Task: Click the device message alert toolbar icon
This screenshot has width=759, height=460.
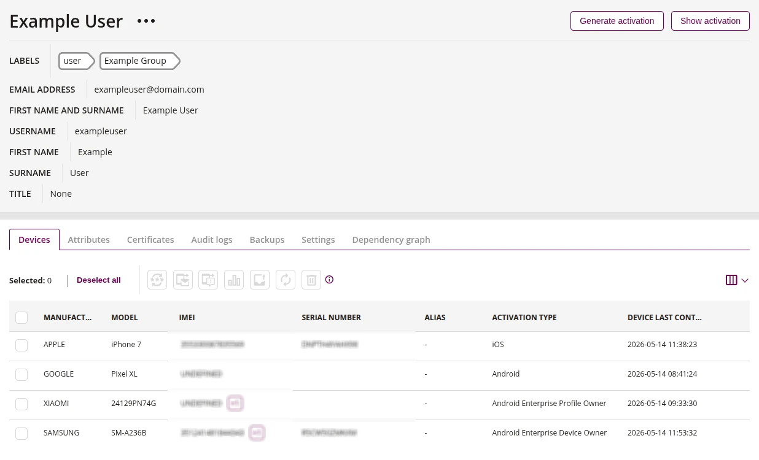Action: [208, 280]
